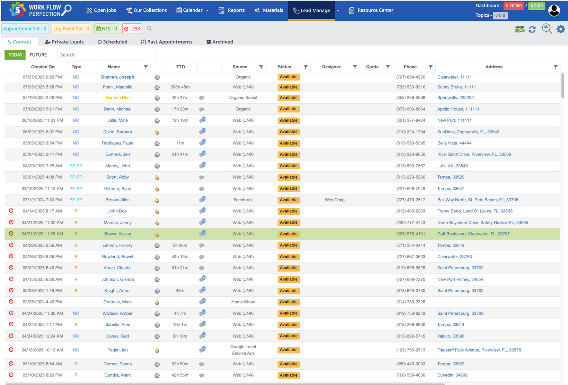Viewport: 568px width, 385px height.
Task: Open the Past Appointments tab
Action: pyautogui.click(x=167, y=42)
